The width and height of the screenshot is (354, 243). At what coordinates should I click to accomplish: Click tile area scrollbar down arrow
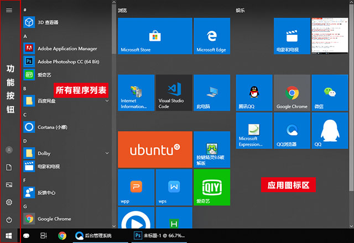[351, 226]
